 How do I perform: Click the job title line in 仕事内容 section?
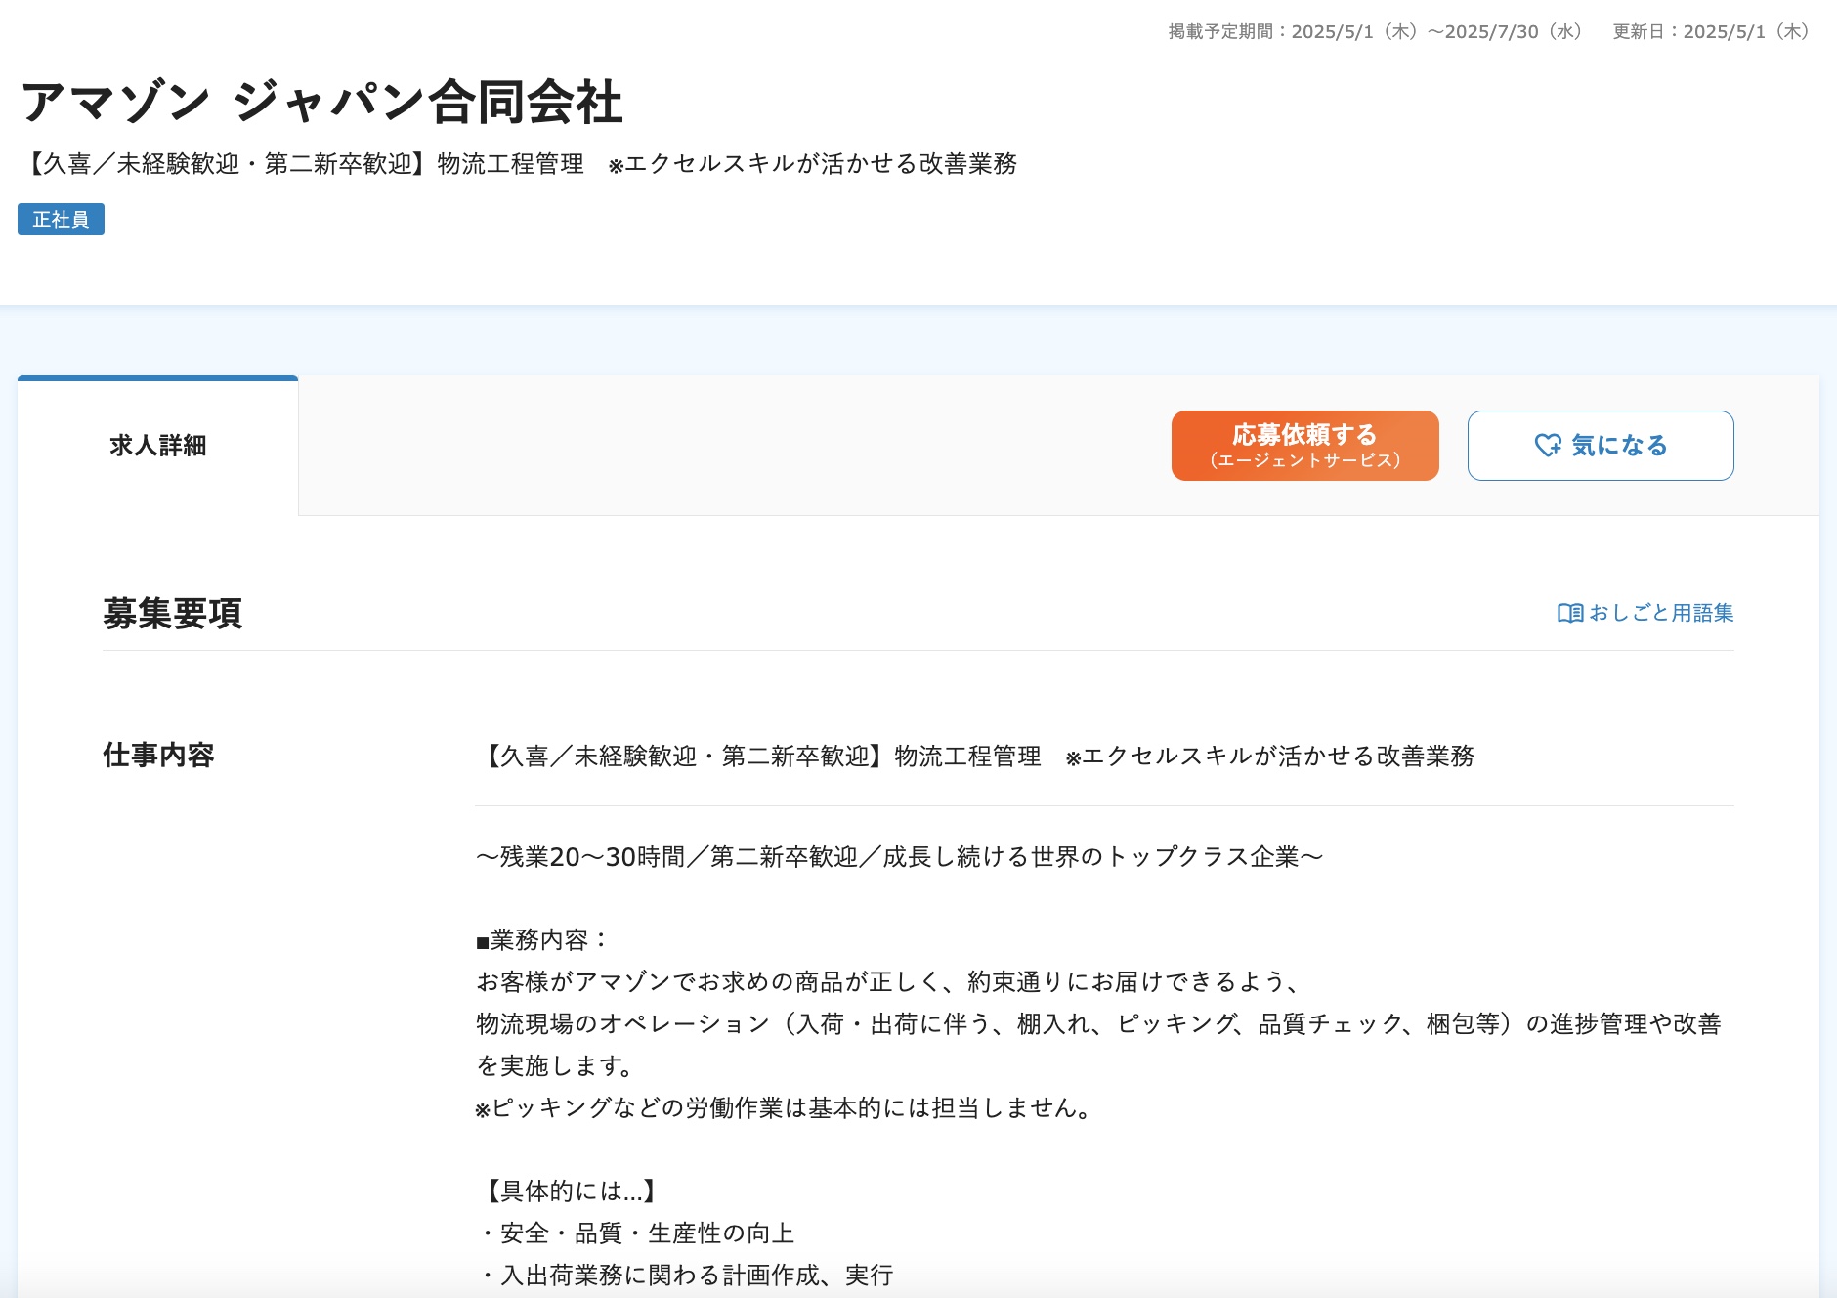coord(975,756)
